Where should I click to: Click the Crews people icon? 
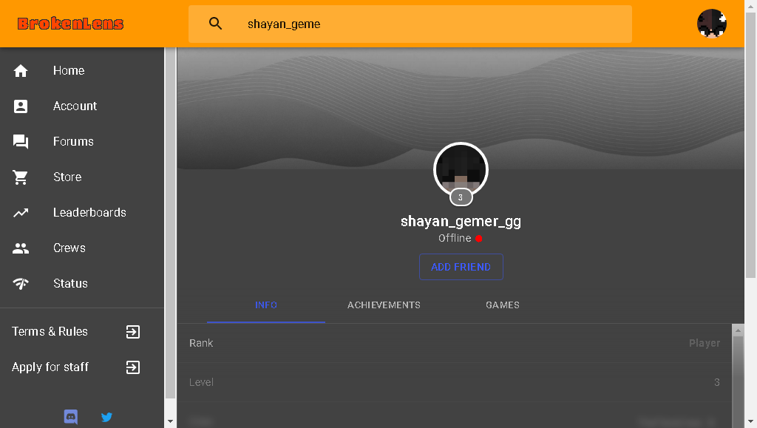click(20, 248)
